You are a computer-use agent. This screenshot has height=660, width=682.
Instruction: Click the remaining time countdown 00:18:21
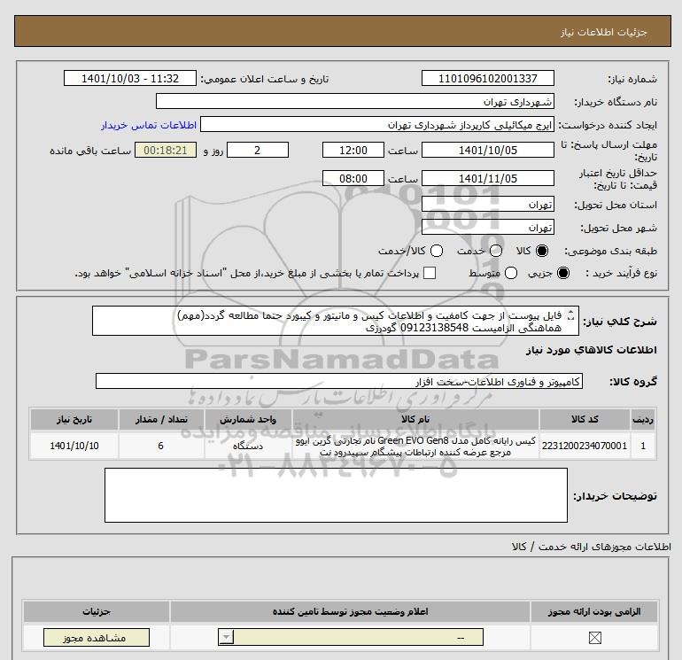166,150
